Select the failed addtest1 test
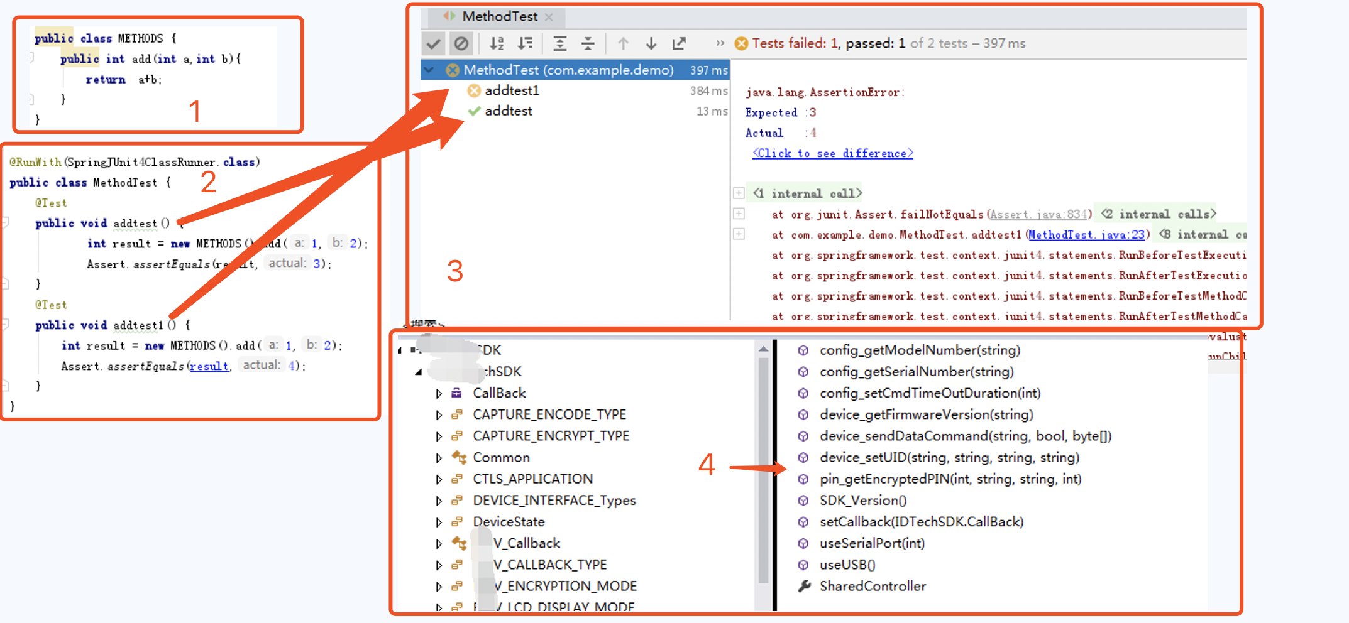This screenshot has height=623, width=1349. pyautogui.click(x=512, y=90)
